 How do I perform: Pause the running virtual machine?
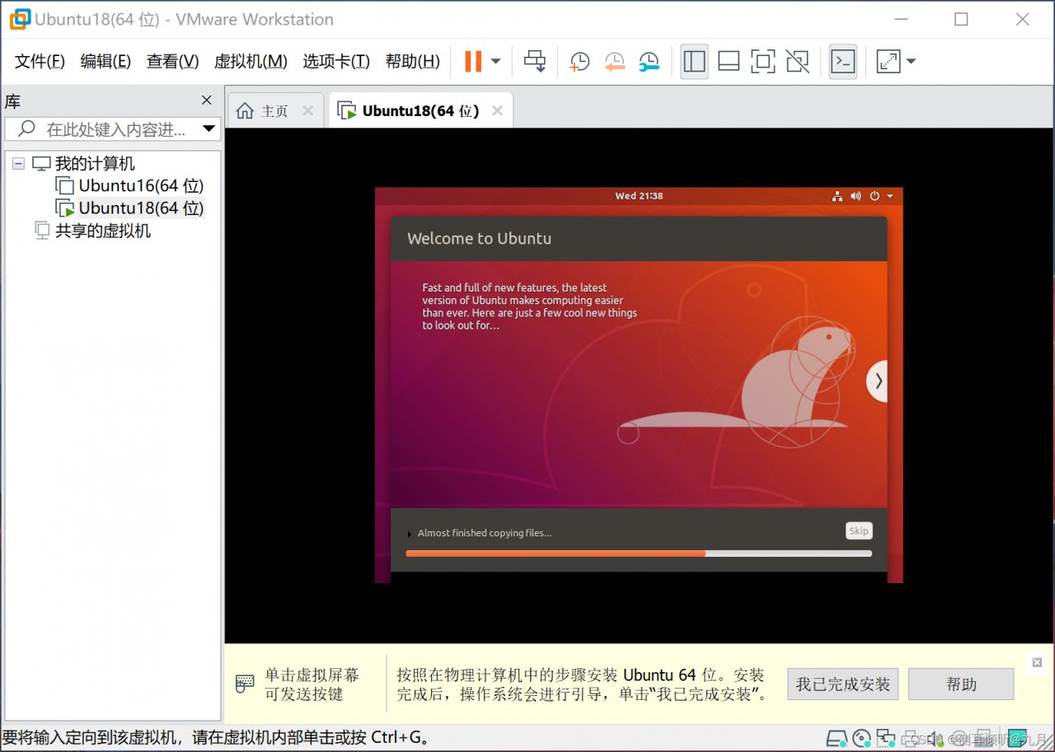(x=473, y=61)
